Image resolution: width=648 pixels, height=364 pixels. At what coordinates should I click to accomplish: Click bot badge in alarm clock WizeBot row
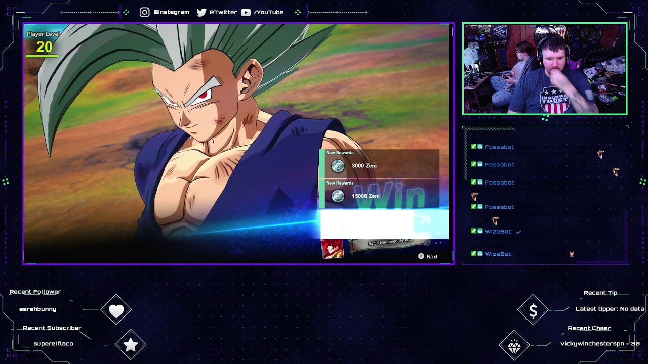480,253
